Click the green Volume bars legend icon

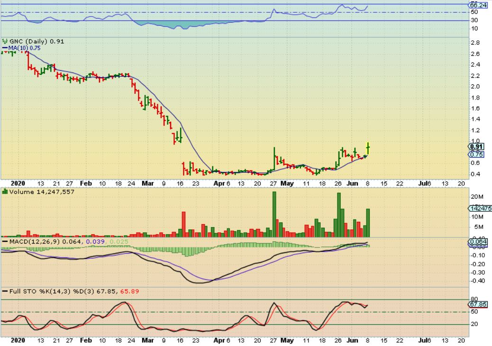pos(5,191)
